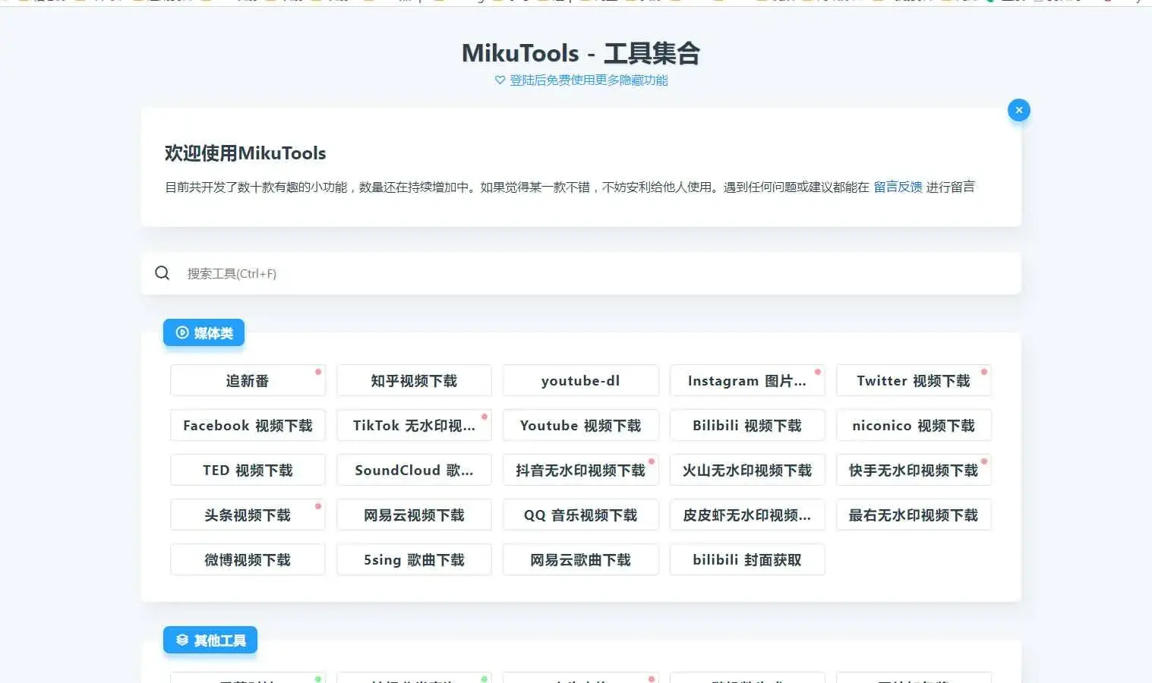Open the Instagram 图片 download tool
Viewport: 1152px width, 683px height.
pyautogui.click(x=747, y=381)
